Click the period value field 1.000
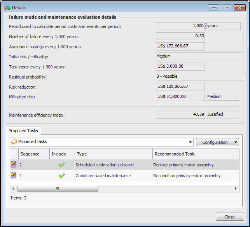The width and height of the screenshot is (250, 227). [180, 26]
